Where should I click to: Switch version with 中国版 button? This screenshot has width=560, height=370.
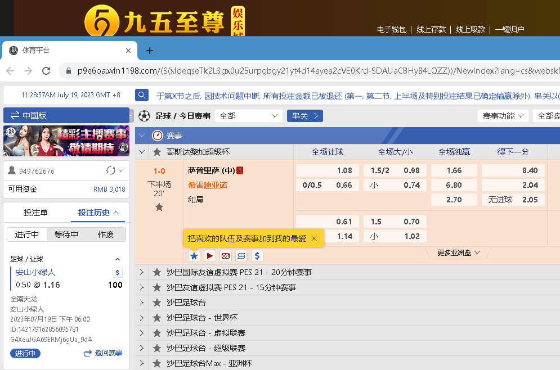[66, 115]
